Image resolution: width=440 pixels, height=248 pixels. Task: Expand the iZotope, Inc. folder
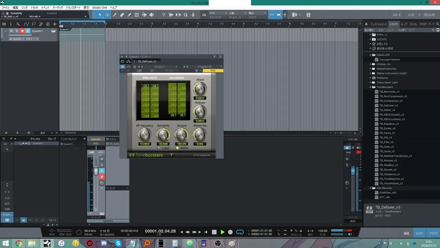371,64
